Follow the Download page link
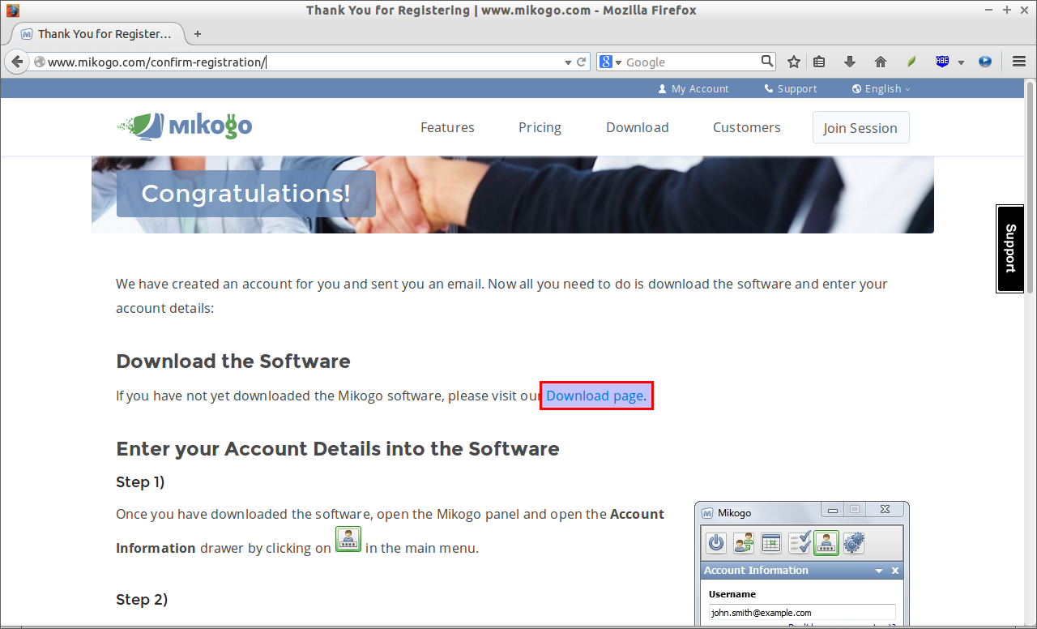Image resolution: width=1037 pixels, height=629 pixels. point(596,396)
